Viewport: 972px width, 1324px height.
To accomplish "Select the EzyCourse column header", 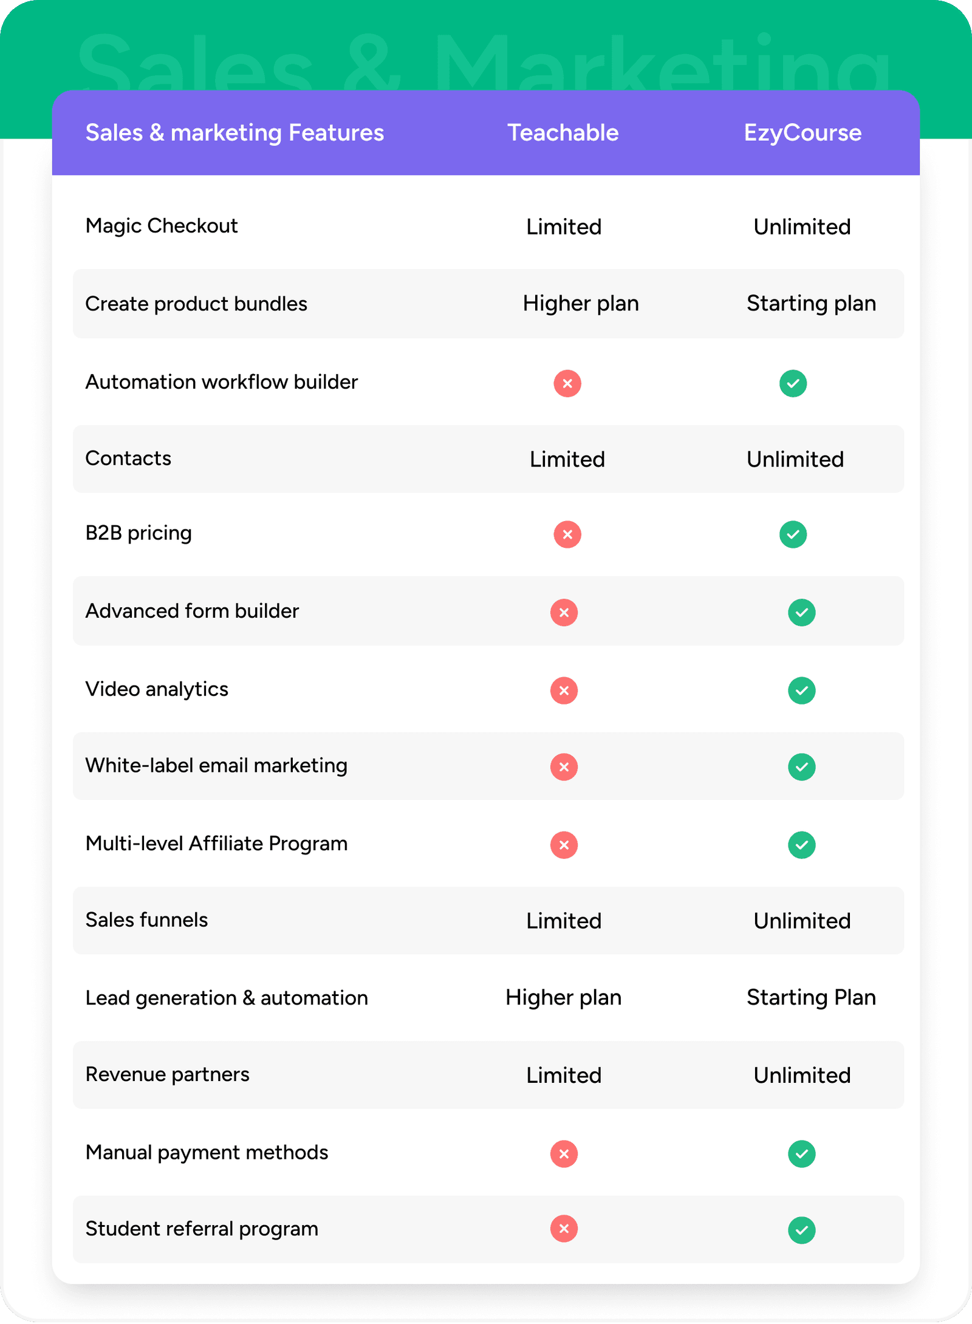I will [x=803, y=132].
